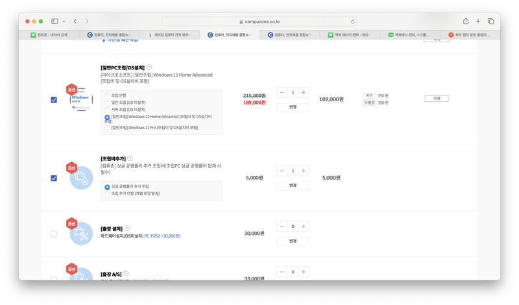Toggle the Safari sidebar button

(54, 21)
